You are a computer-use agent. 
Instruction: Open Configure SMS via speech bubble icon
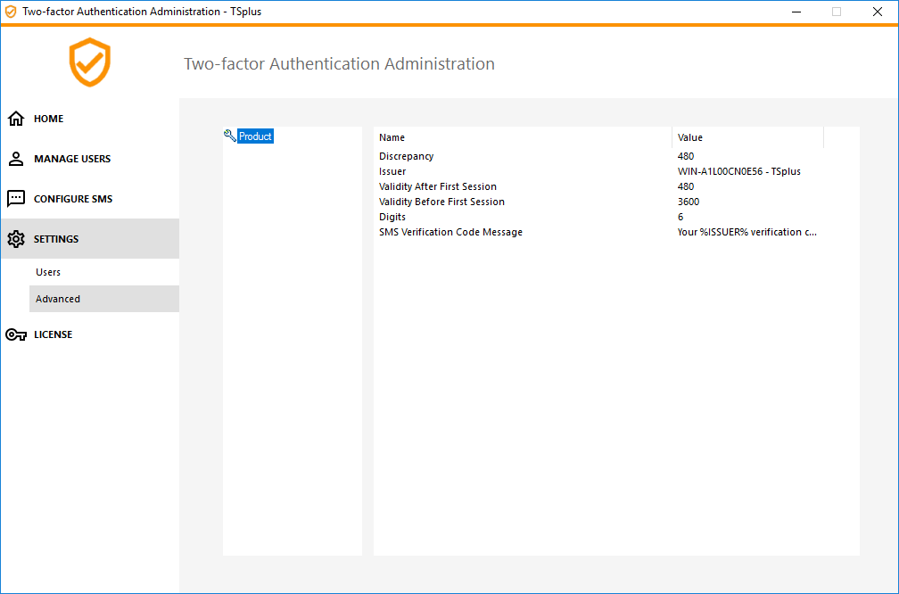pyautogui.click(x=15, y=198)
